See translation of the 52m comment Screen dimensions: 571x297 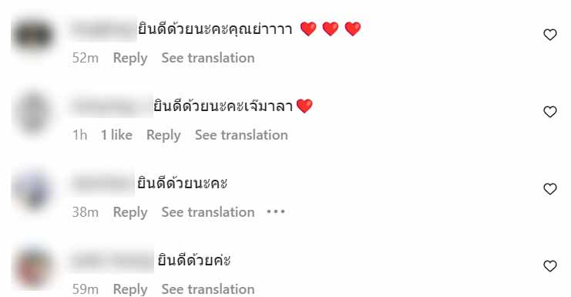pyautogui.click(x=208, y=58)
